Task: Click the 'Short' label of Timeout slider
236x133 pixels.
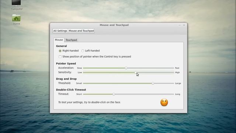Action: pyautogui.click(x=79, y=94)
